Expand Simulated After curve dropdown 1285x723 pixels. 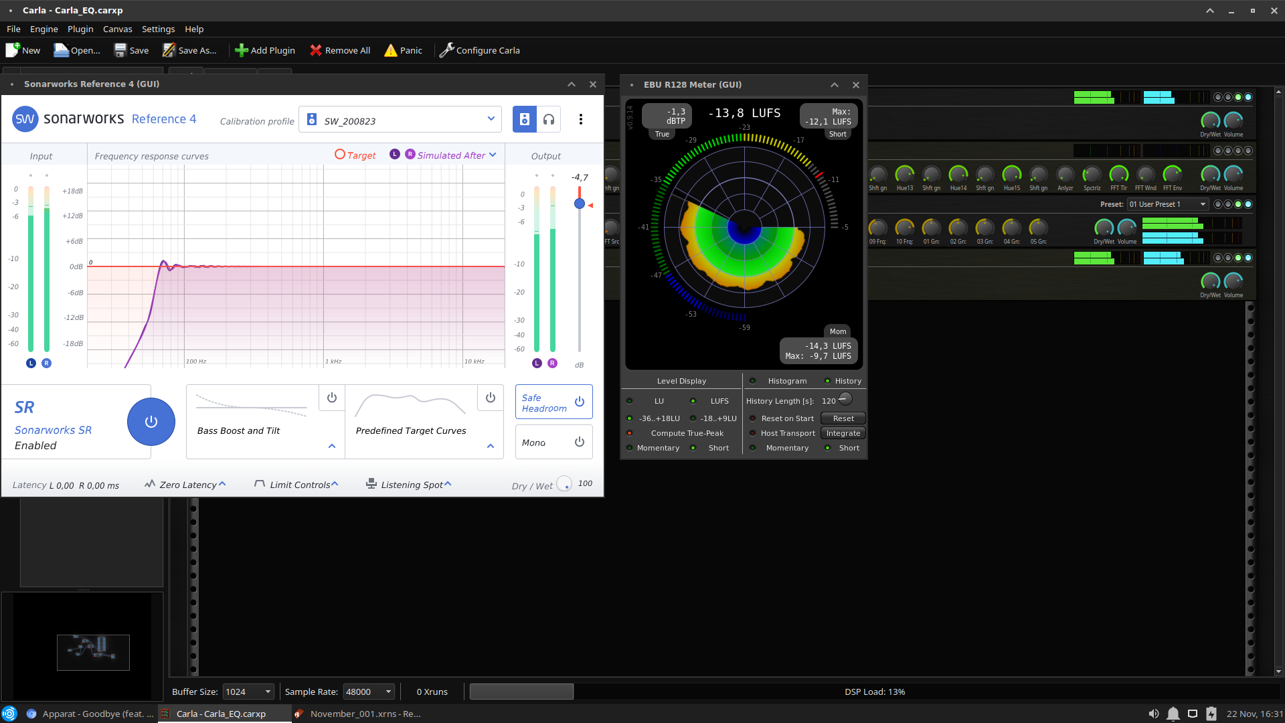493,155
